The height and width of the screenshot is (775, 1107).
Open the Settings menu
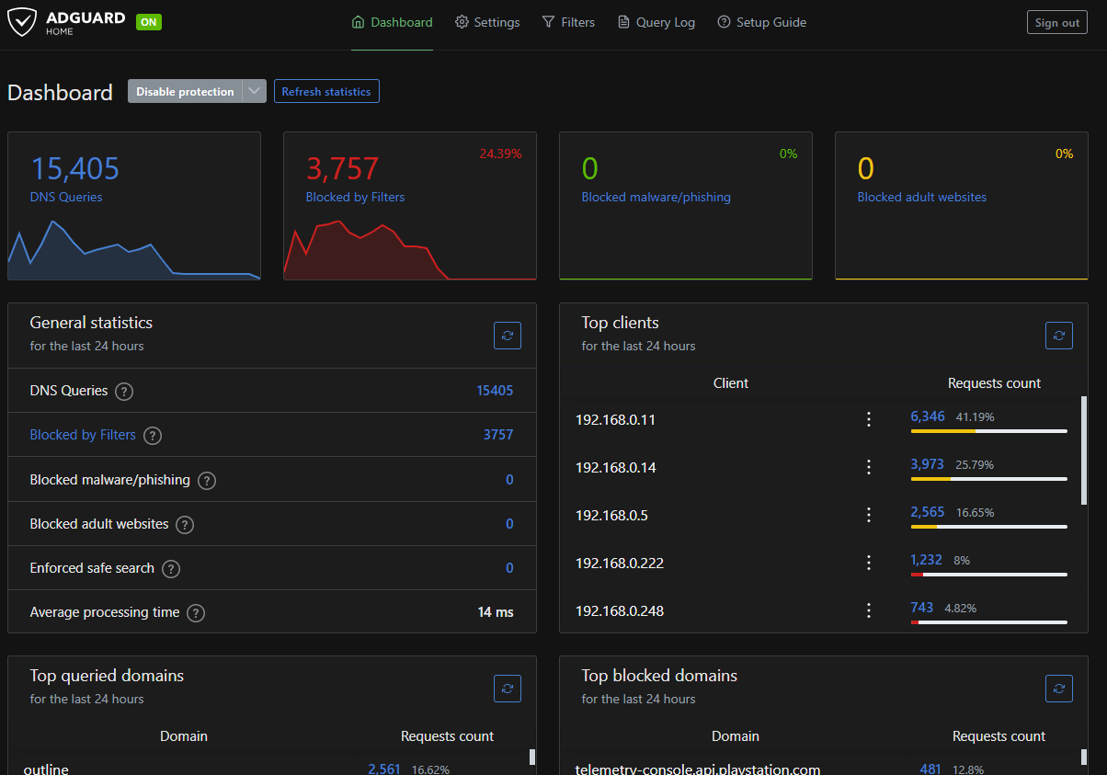(487, 23)
